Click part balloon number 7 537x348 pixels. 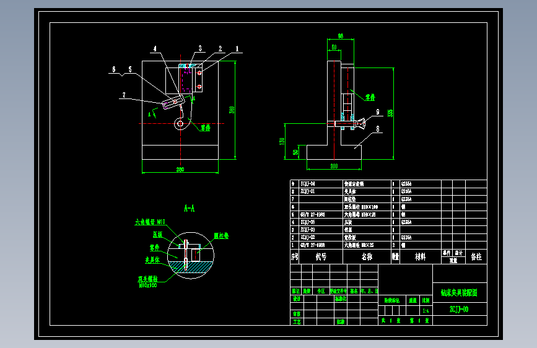pyautogui.click(x=124, y=95)
